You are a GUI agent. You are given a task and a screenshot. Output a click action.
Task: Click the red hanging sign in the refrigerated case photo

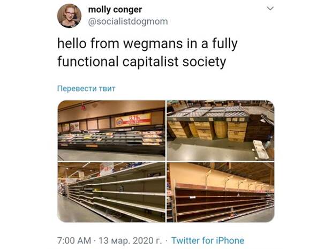pyautogui.click(x=84, y=107)
